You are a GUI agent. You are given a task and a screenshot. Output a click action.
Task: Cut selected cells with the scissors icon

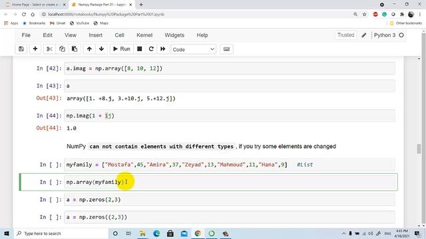(49, 49)
